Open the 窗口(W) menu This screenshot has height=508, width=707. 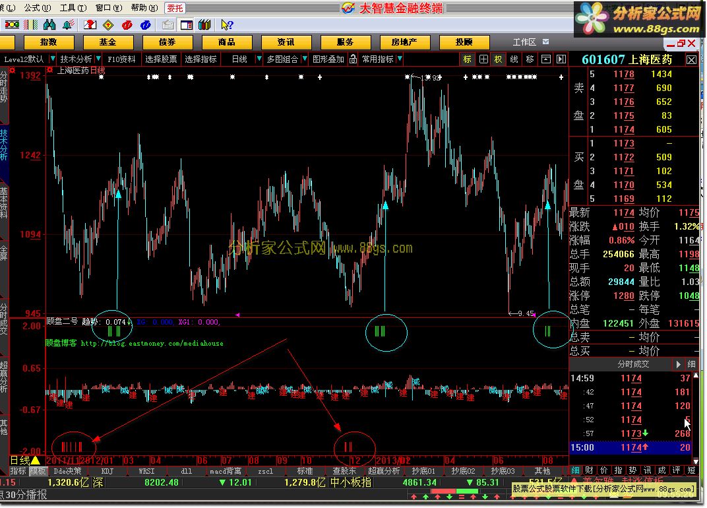click(109, 8)
